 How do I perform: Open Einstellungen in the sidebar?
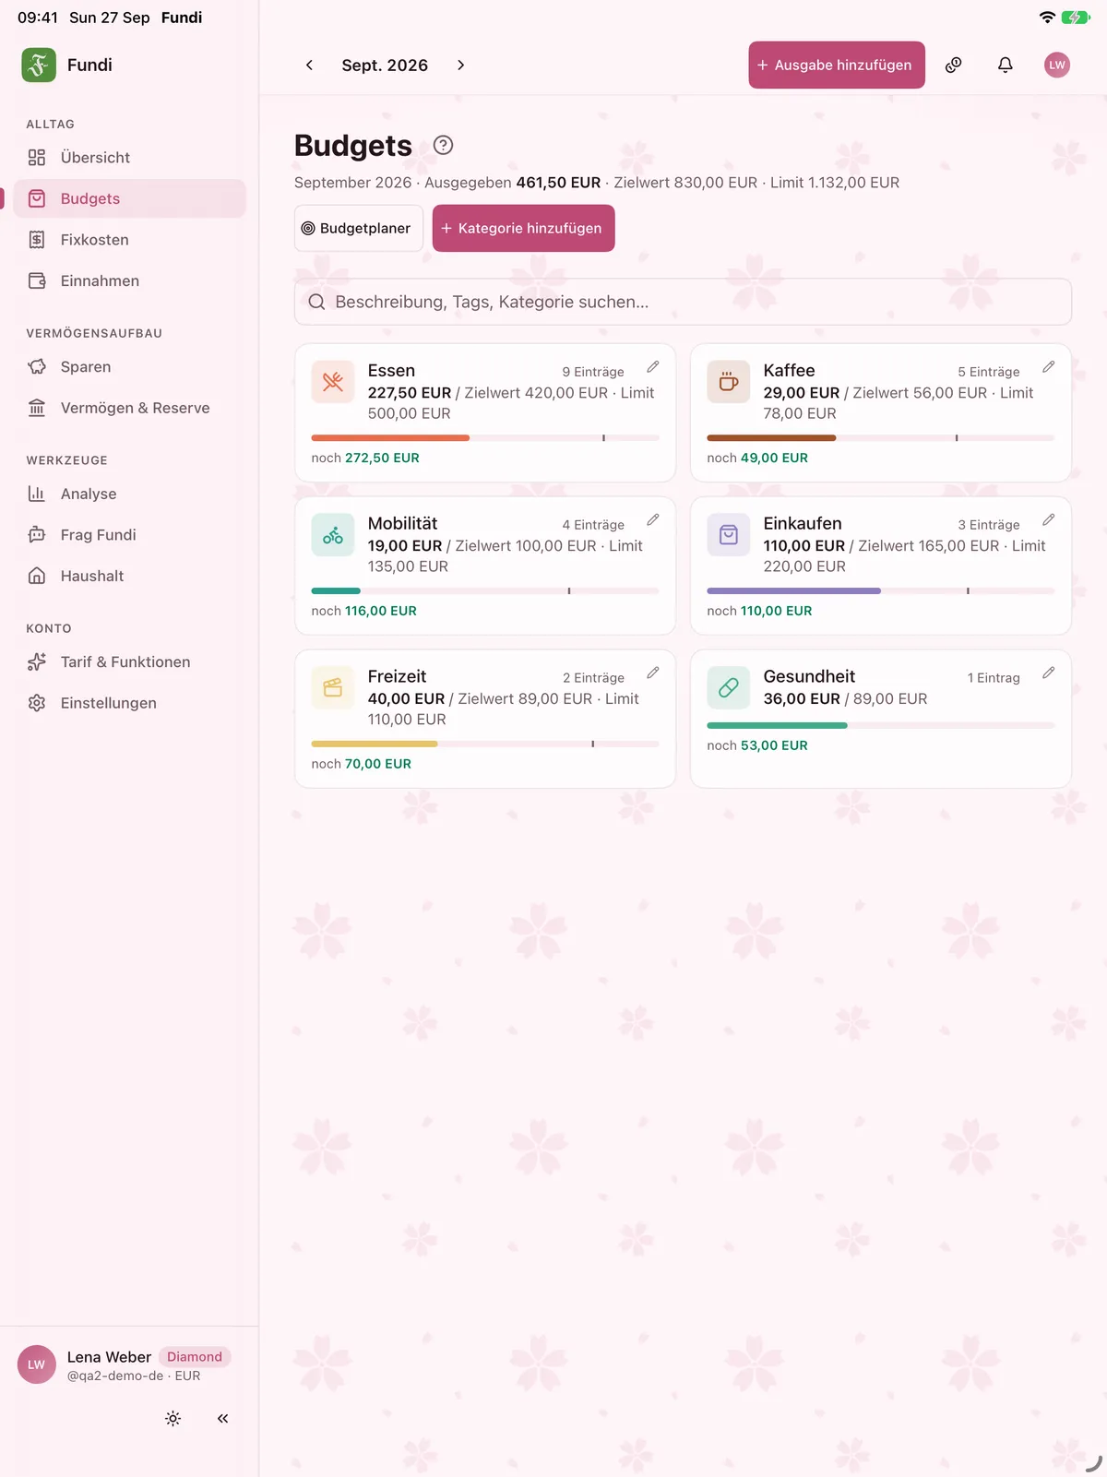click(129, 703)
